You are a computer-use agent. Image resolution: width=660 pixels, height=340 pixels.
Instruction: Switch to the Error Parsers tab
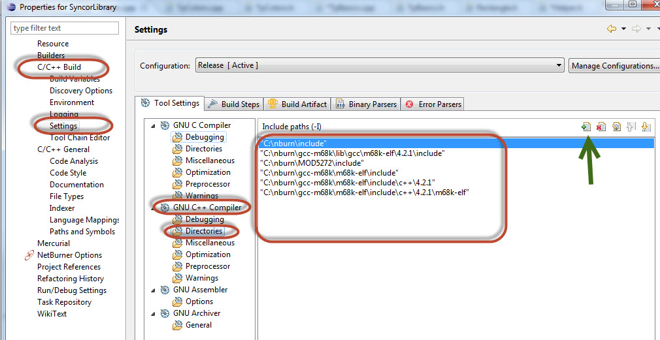point(433,104)
